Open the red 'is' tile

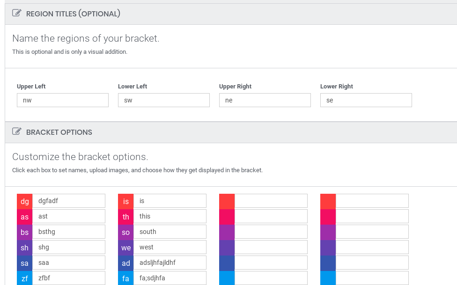pos(125,201)
